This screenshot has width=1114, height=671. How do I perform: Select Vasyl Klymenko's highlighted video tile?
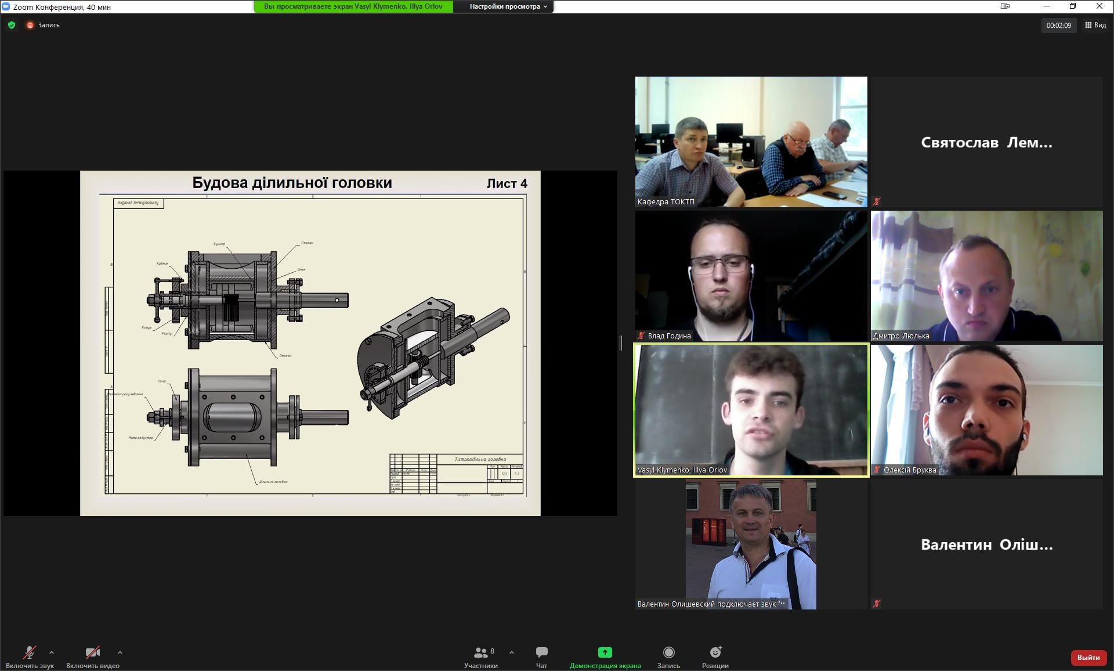click(751, 410)
